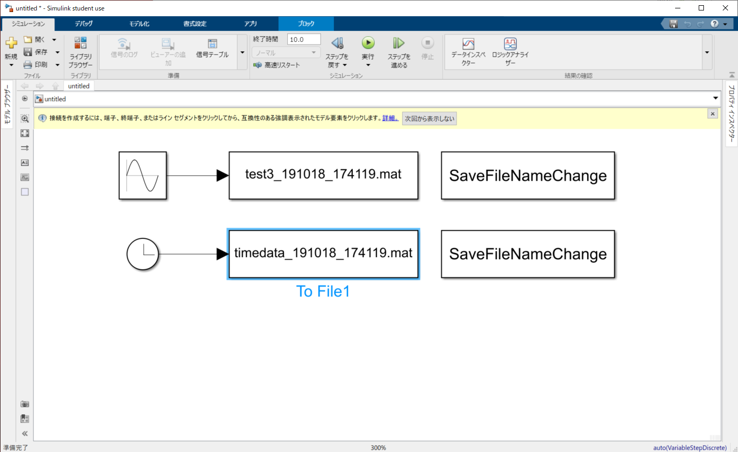Expand the 保存 dropdown arrow
This screenshot has width=738, height=452.
tap(57, 52)
